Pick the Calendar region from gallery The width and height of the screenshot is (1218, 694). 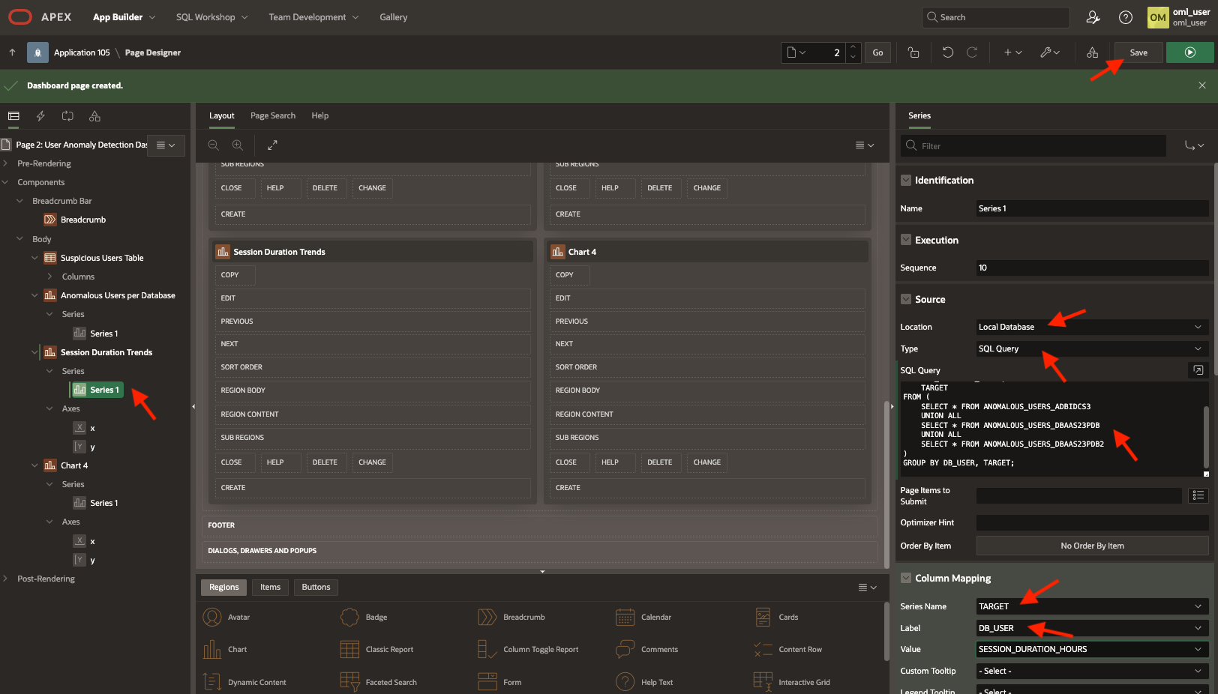tap(642, 618)
